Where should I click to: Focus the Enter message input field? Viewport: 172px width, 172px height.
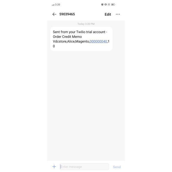click(x=84, y=167)
